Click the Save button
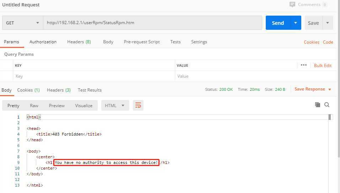The image size is (340, 193). 314,23
